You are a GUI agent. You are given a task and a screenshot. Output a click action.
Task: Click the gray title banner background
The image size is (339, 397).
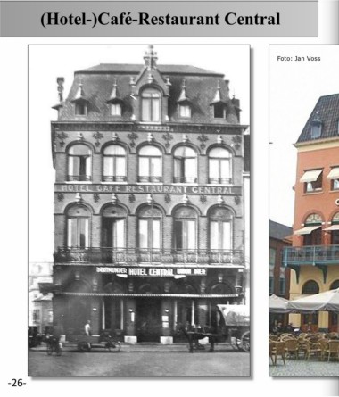(x=159, y=19)
